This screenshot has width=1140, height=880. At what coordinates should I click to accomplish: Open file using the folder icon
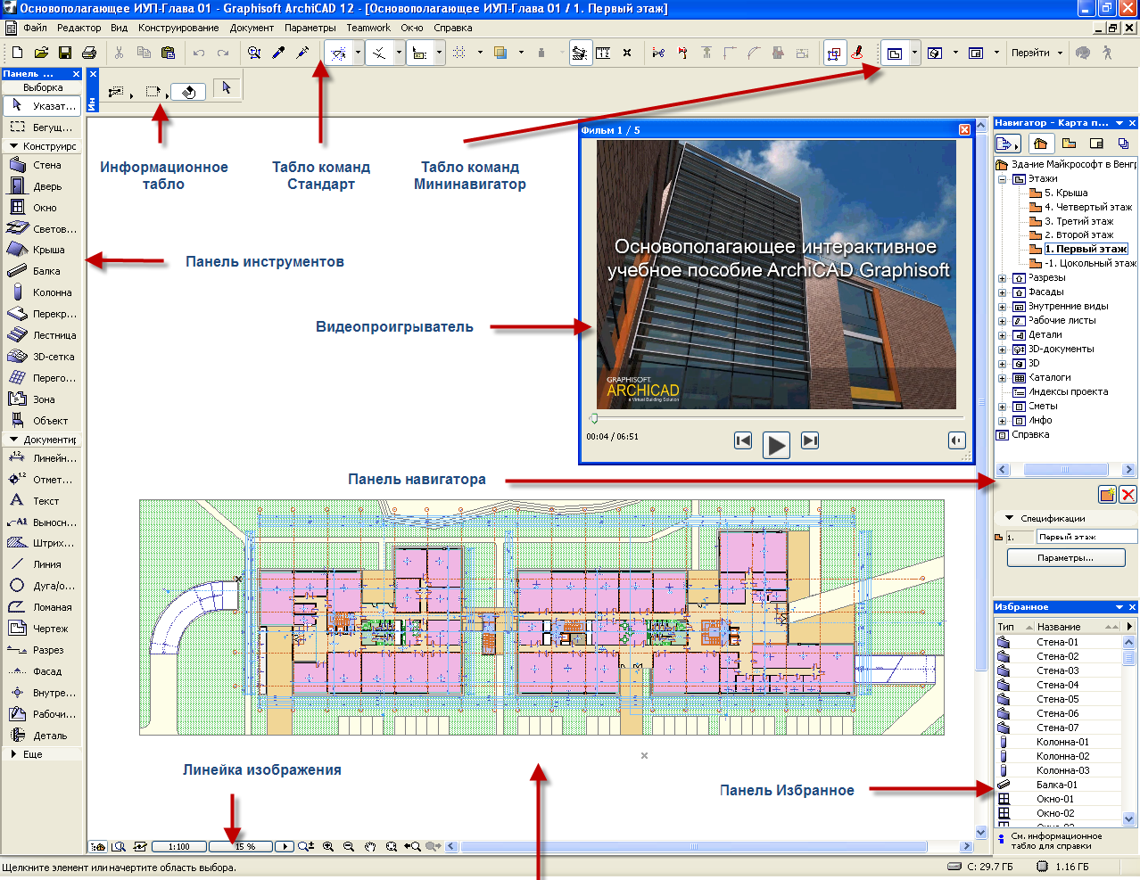click(40, 53)
